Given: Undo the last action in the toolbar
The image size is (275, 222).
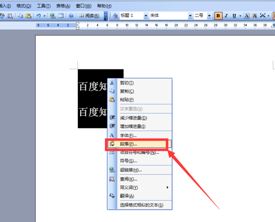Looking at the screenshot, I should coord(38,16).
